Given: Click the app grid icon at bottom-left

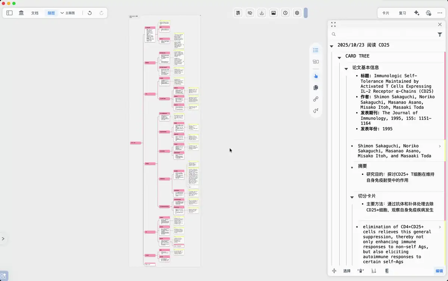Looking at the screenshot, I should (3, 277).
